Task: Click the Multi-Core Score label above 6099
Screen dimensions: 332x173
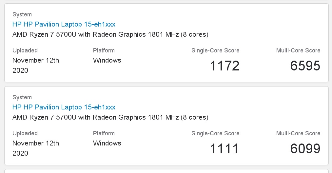Action: (298, 133)
